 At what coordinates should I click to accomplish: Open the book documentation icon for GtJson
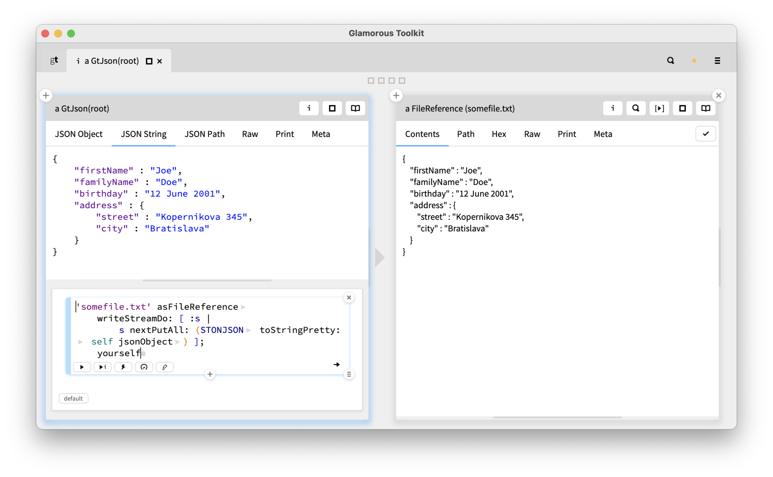pos(355,108)
